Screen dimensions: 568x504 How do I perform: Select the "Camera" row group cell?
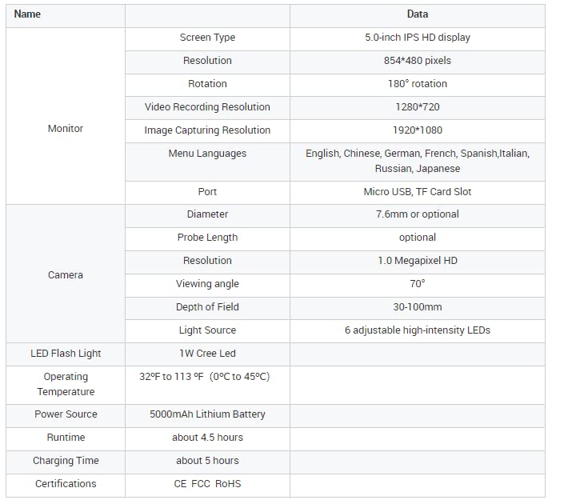click(x=66, y=275)
